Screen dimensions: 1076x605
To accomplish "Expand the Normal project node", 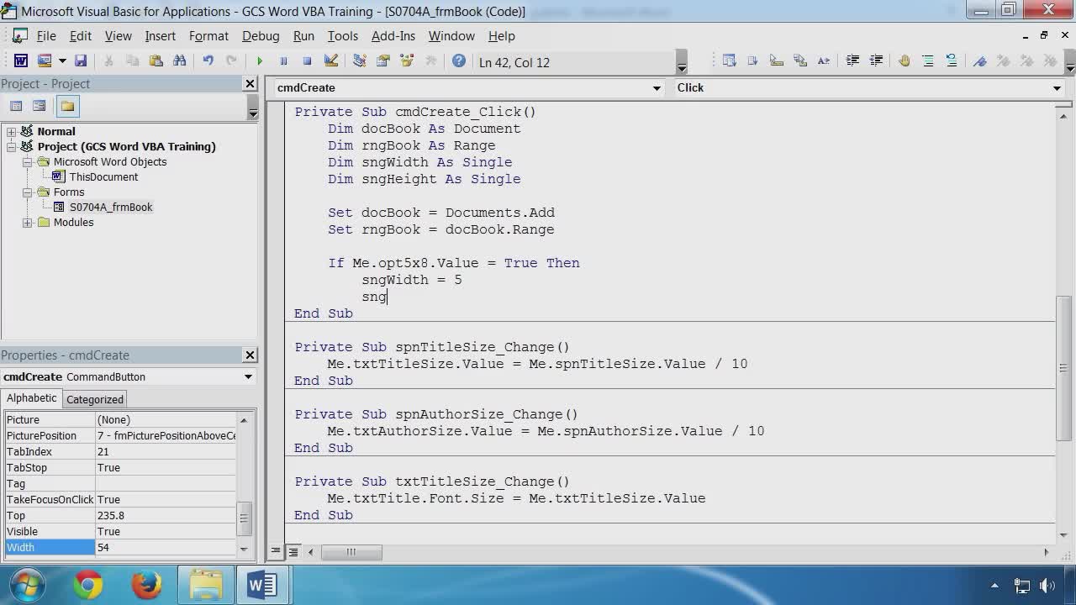I will (x=11, y=131).
